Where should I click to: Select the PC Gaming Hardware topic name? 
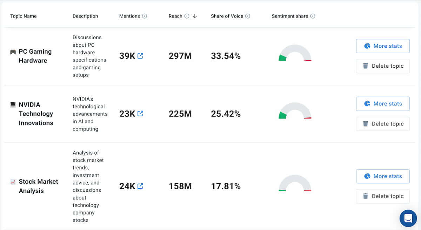[x=35, y=56]
